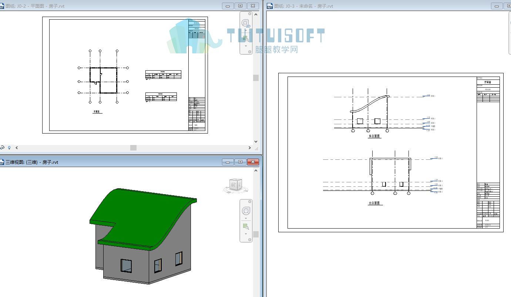Image resolution: width=511 pixels, height=297 pixels.
Task: Minimize the J0-3 未命名 sheet window
Action: (497, 6)
